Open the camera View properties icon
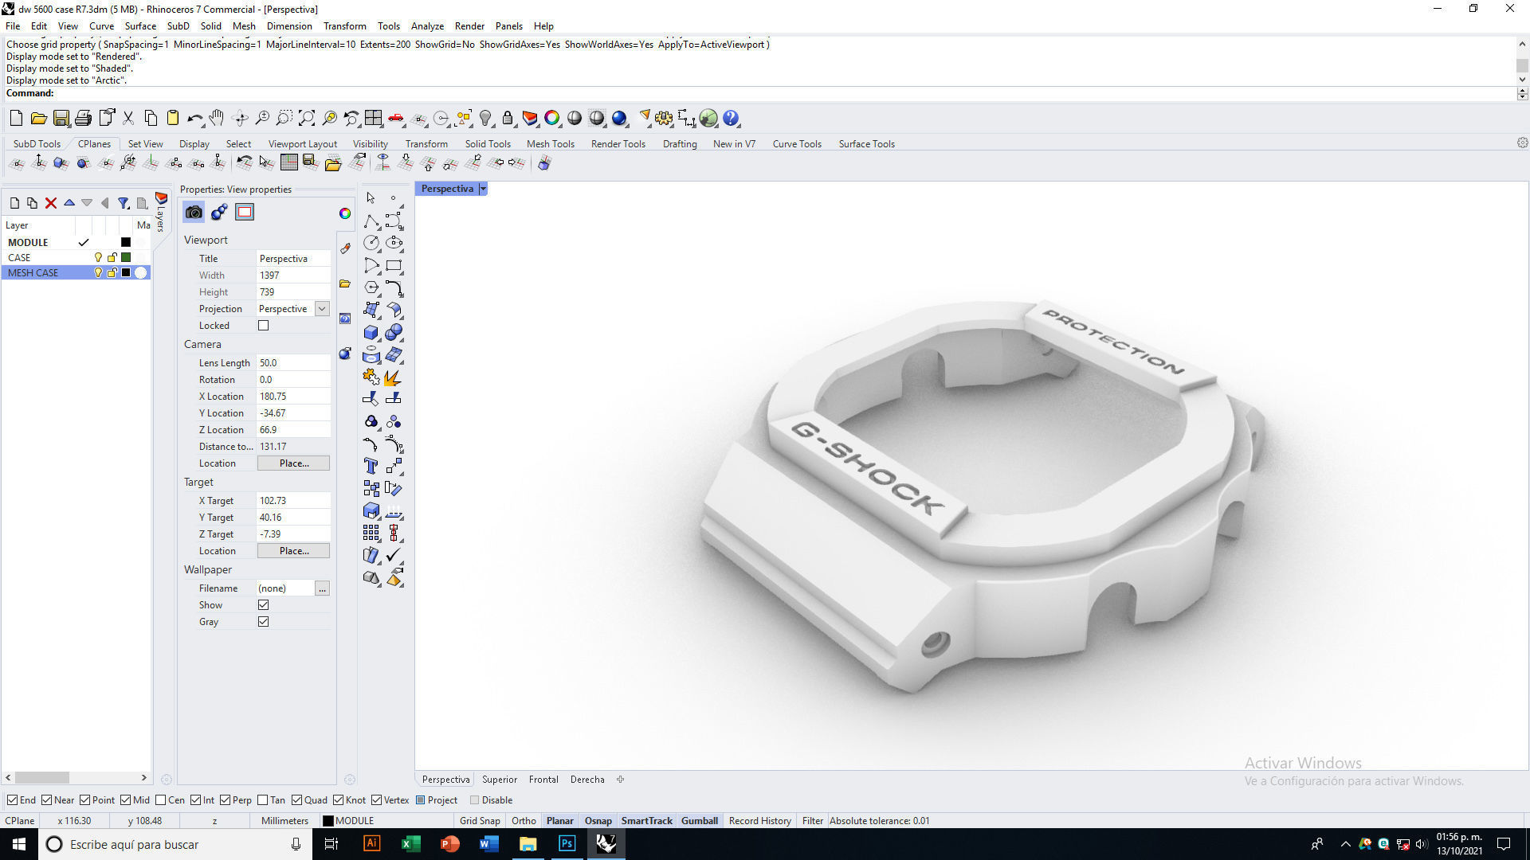This screenshot has width=1530, height=860. pos(194,212)
